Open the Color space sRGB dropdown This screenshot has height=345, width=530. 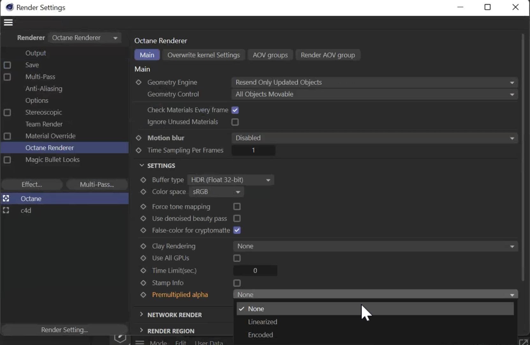pos(216,192)
